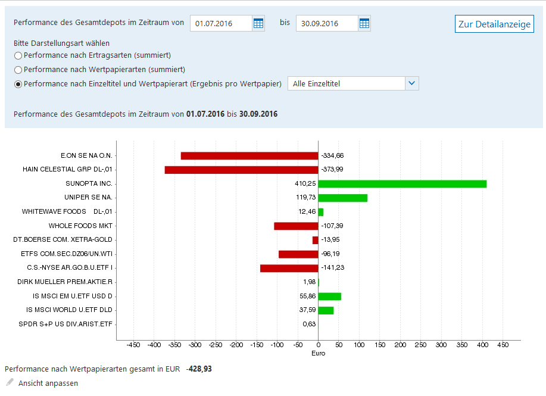
Task: Click the green IS MSCI EM U.ETF bar
Action: 330,297
